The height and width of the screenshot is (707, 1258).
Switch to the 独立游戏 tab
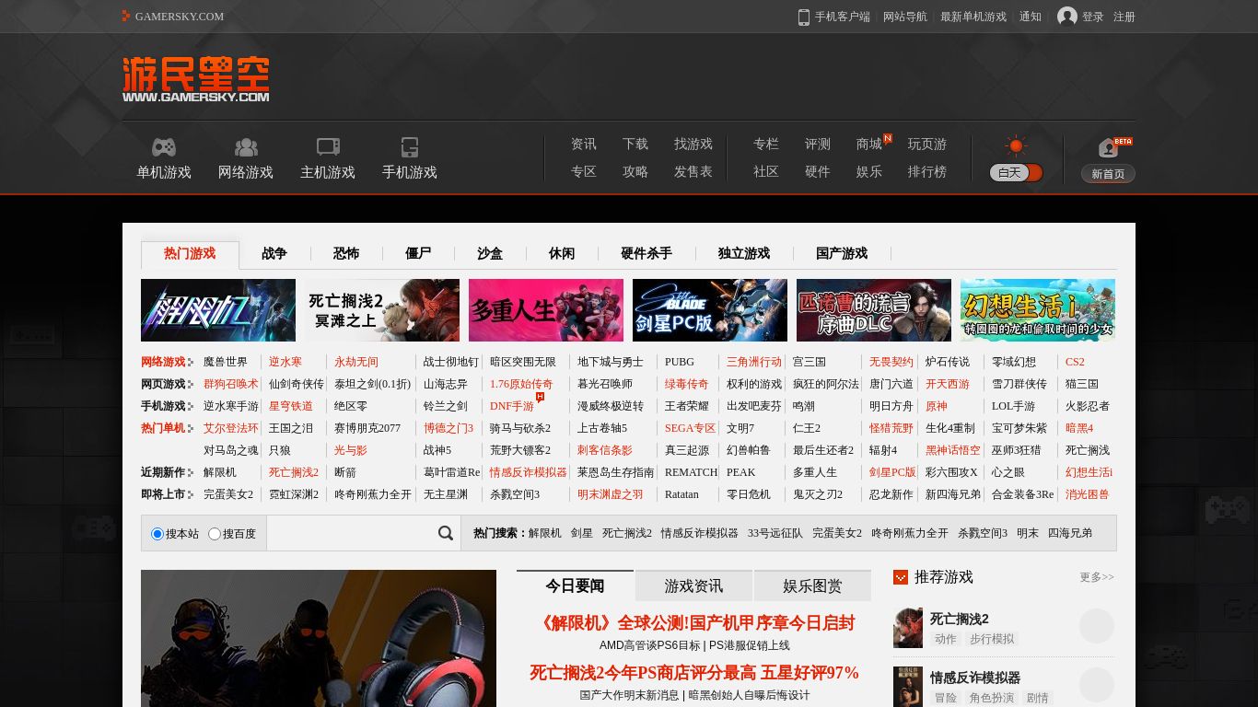[744, 253]
